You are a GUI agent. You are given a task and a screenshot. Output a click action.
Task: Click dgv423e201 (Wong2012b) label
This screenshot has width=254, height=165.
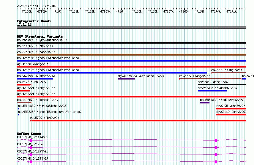(x=36, y=94)
